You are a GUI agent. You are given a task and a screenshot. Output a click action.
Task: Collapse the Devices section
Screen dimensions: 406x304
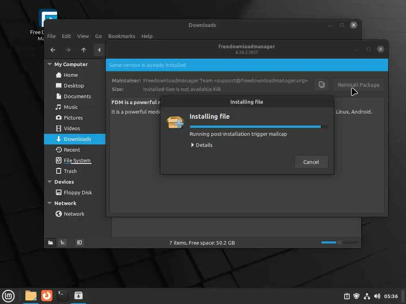coord(50,182)
